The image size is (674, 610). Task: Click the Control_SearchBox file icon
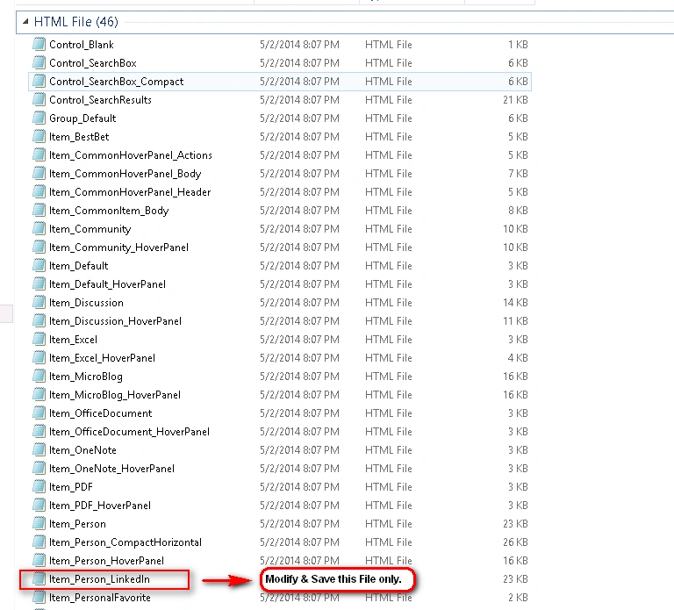(39, 62)
